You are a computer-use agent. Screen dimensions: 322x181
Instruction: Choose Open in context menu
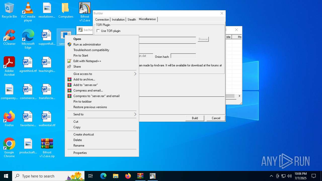[x=102, y=39]
